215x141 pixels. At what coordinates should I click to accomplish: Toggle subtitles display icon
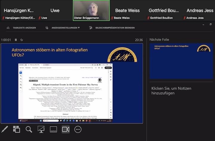(x=53, y=129)
